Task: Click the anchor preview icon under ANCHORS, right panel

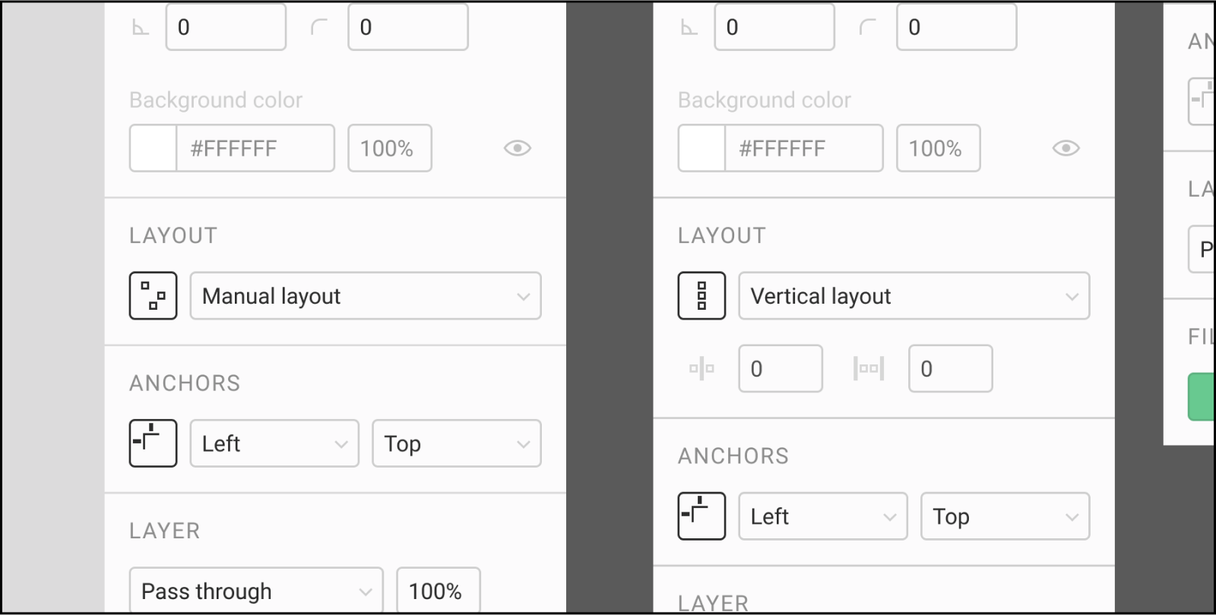Action: (701, 516)
